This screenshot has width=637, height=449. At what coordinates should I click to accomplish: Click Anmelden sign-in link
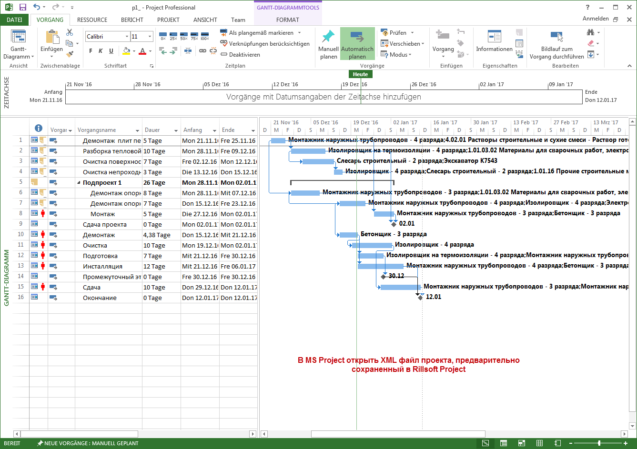pyautogui.click(x=596, y=19)
